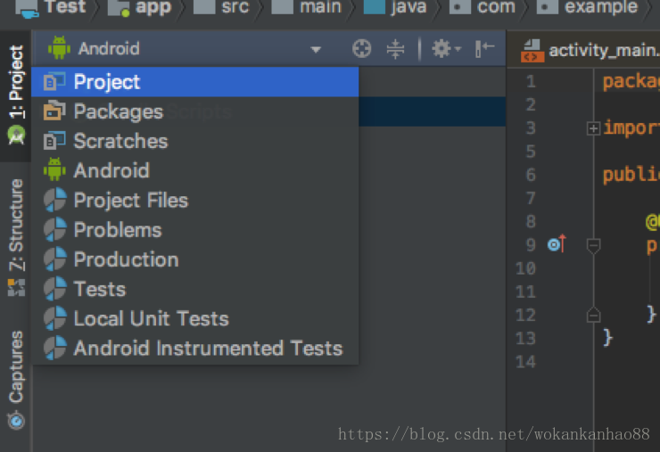Collapse the method fold marker on line 9
The height and width of the screenshot is (452, 660).
[x=593, y=245]
